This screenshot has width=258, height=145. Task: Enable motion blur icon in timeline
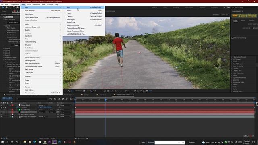pyautogui.click(x=67, y=99)
